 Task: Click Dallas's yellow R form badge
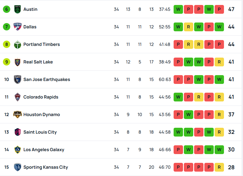pos(188,27)
